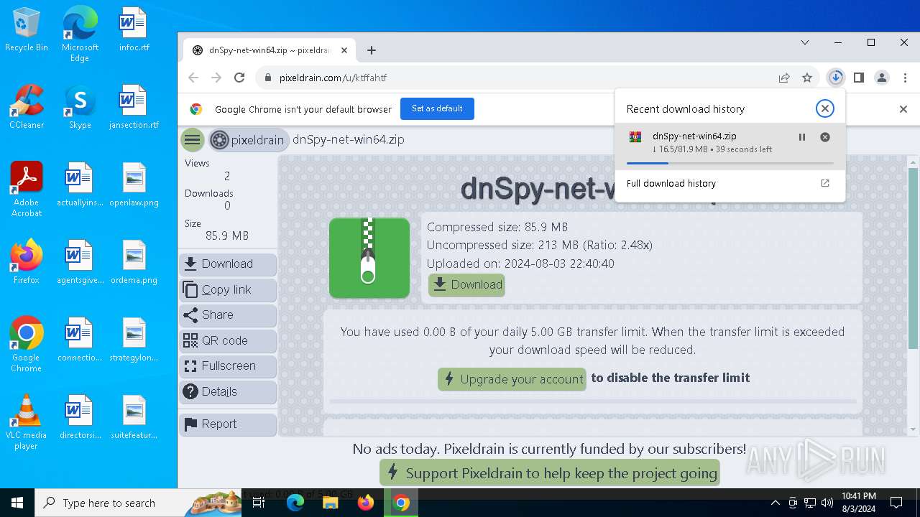Toggle the Chrome side panel icon
The width and height of the screenshot is (920, 517).
[858, 78]
